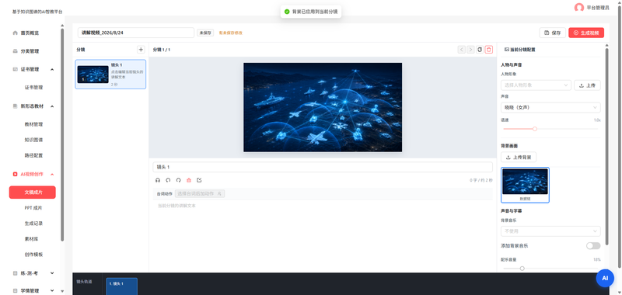Open the 晓晓（女声） voice dropdown
The height and width of the screenshot is (295, 622).
click(x=550, y=107)
